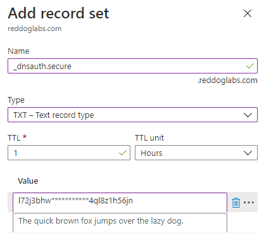Click the Value column heading

click(28, 181)
